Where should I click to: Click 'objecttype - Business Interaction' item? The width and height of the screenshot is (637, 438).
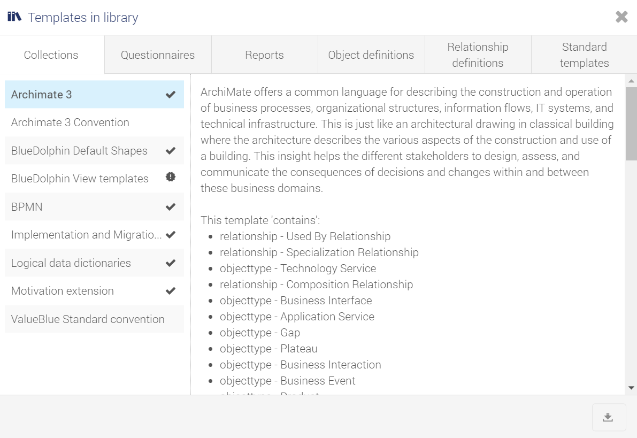coord(301,365)
